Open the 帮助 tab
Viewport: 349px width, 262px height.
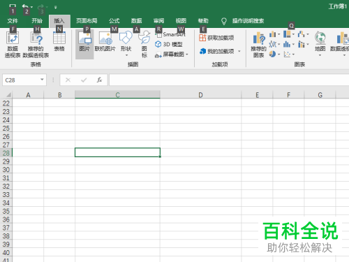click(x=203, y=21)
